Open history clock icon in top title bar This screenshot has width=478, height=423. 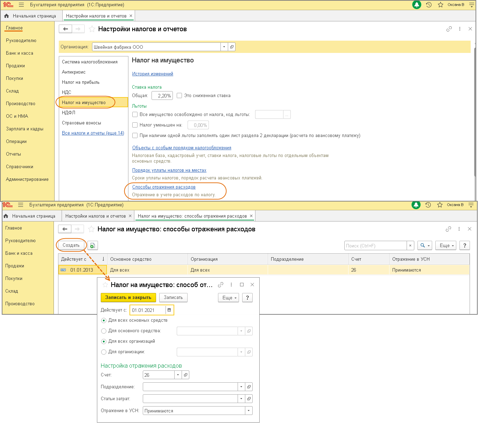(x=429, y=5)
